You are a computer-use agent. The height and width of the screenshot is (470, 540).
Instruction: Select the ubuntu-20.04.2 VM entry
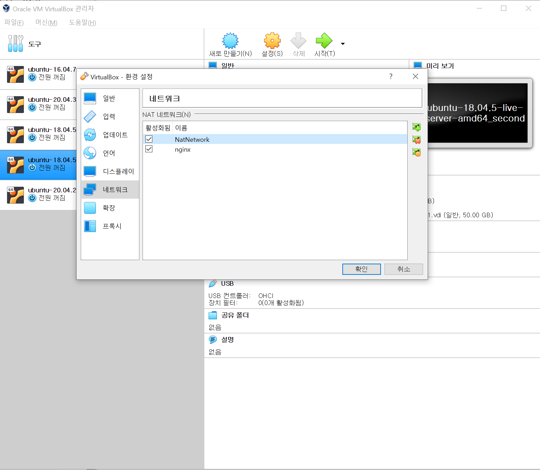pos(39,195)
